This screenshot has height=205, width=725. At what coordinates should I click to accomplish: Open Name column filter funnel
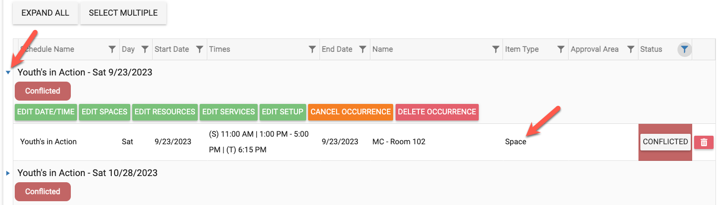[495, 49]
